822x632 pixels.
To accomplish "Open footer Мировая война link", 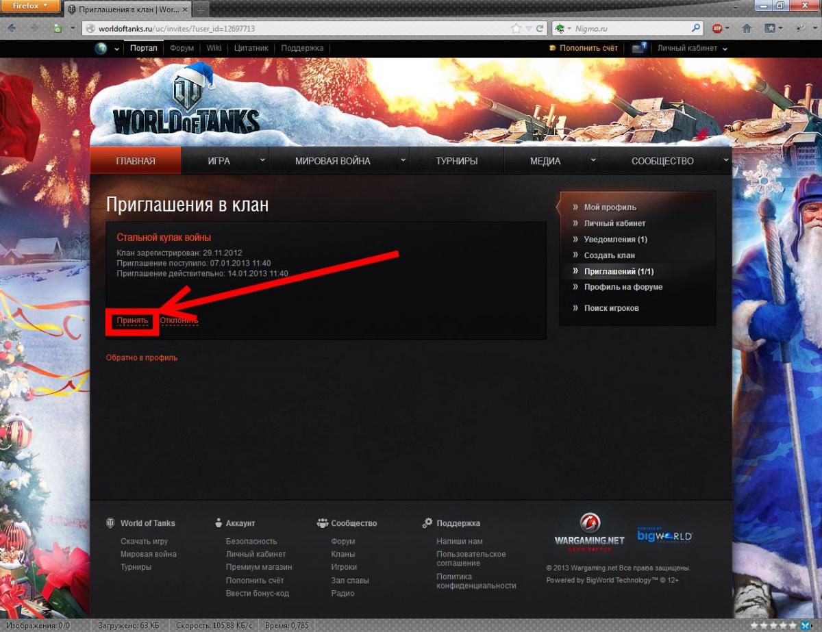I will click(x=148, y=554).
